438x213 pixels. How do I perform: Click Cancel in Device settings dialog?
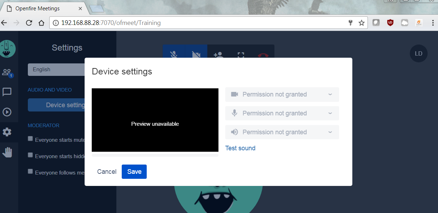107,172
